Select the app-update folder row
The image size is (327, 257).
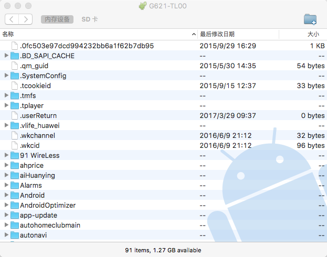click(164, 215)
